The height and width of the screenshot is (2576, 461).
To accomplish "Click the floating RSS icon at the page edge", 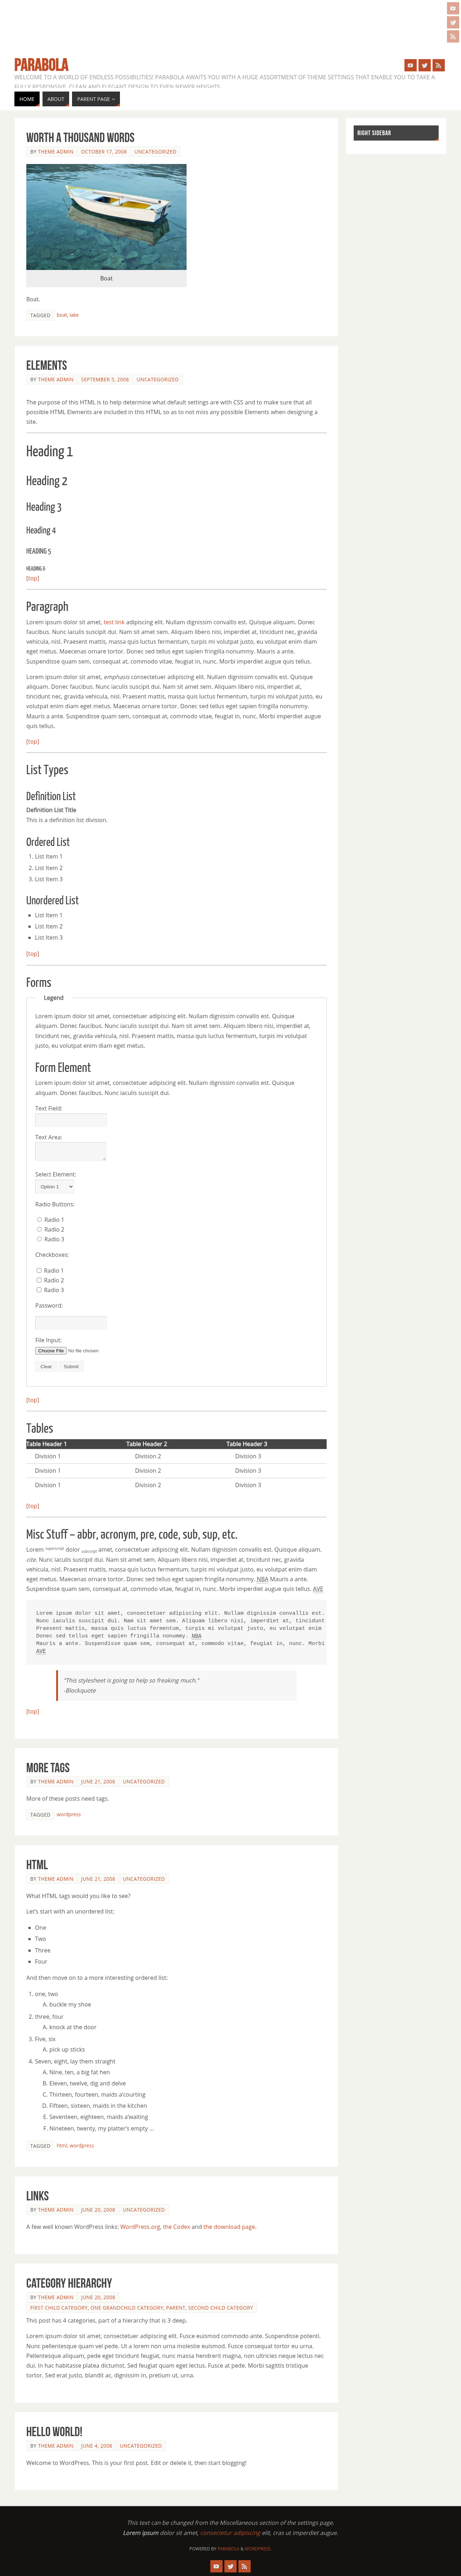I will pos(453,36).
